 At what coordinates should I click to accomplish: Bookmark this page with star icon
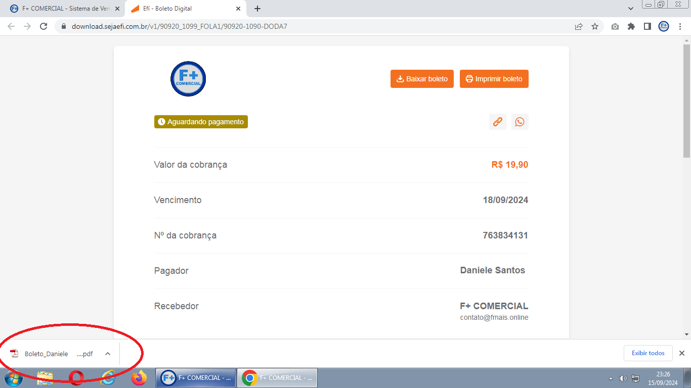coord(595,26)
